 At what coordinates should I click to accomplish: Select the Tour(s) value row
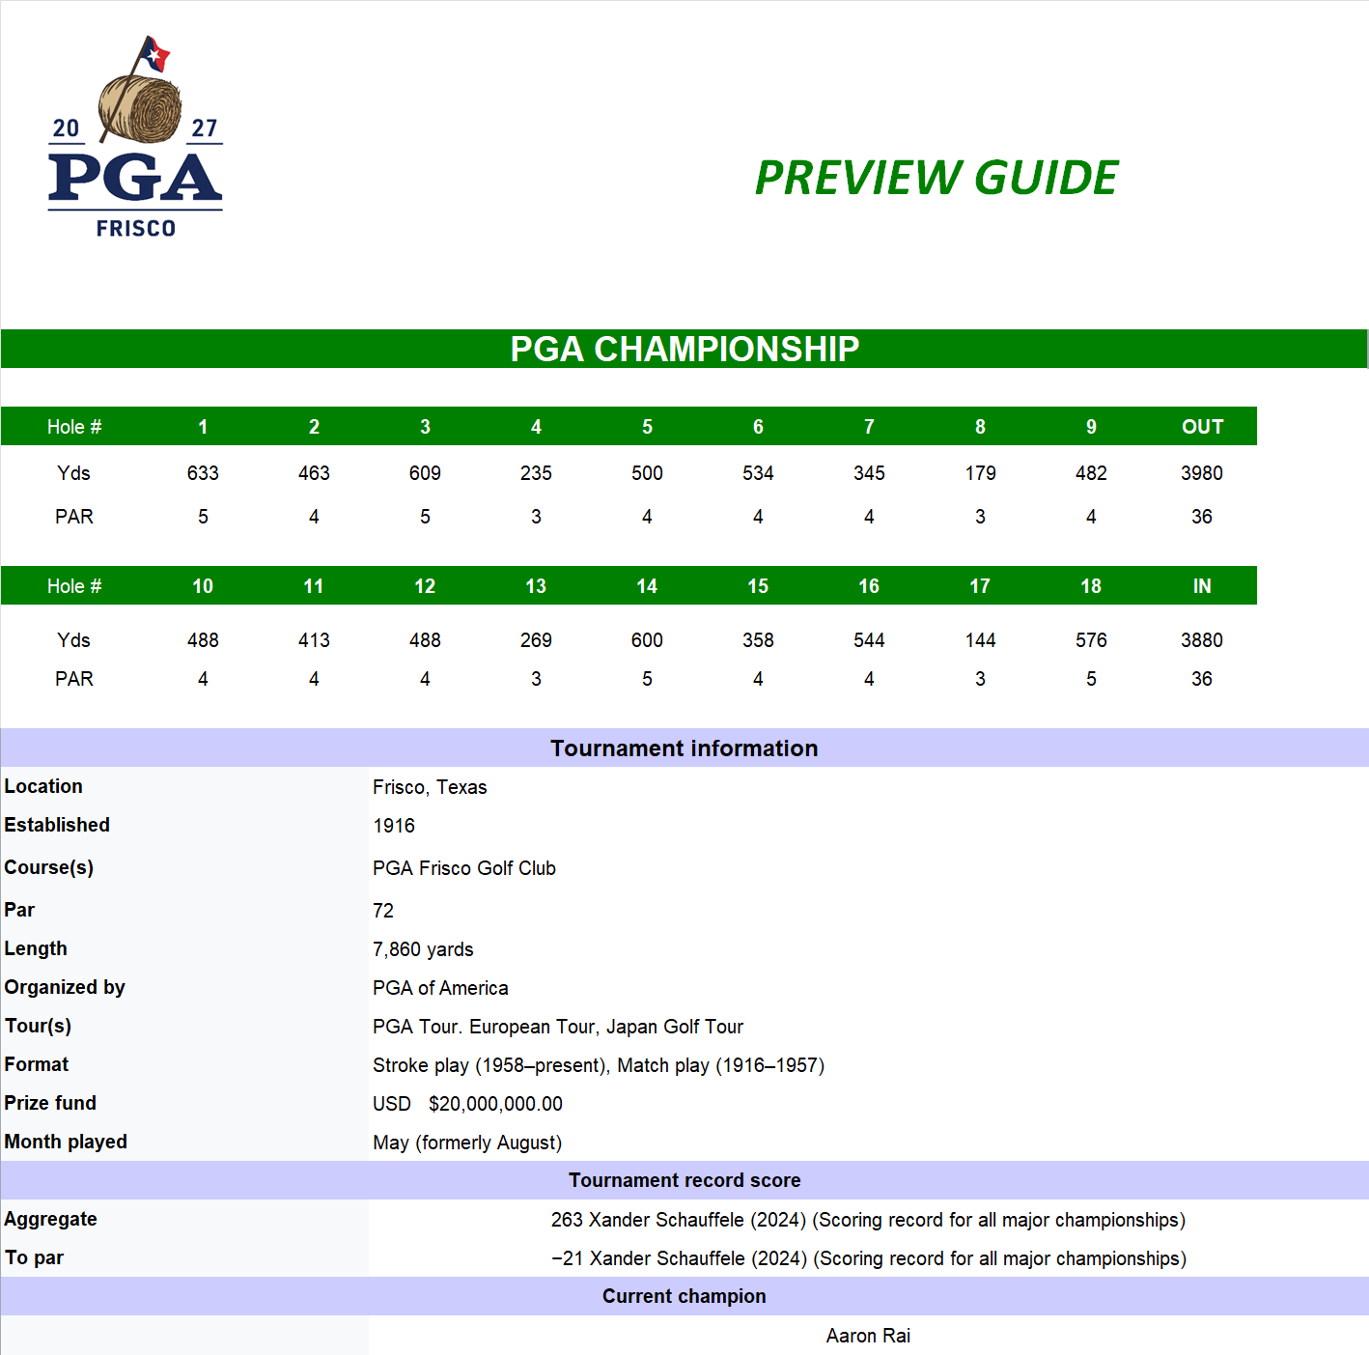[558, 1027]
